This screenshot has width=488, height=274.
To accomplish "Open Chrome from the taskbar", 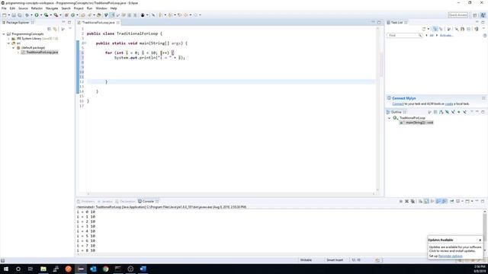I will [x=106, y=269].
